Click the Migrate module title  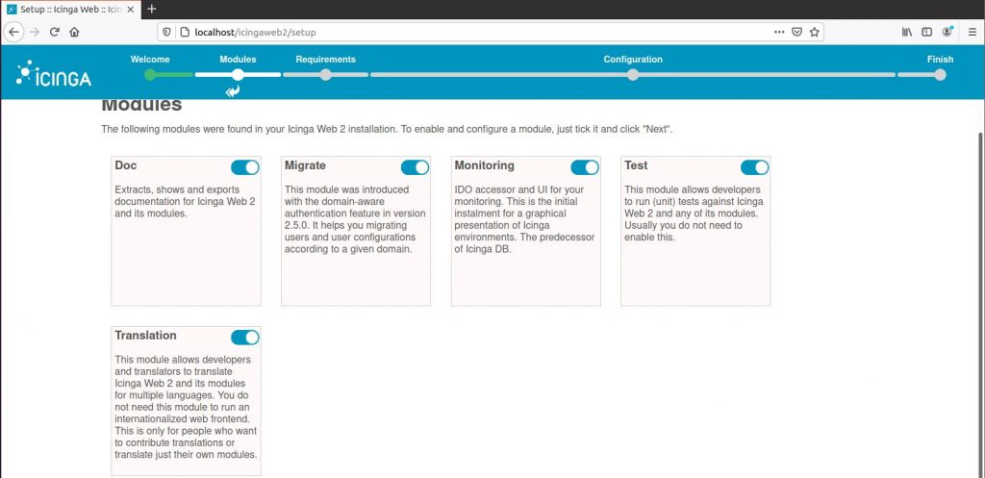[x=305, y=165]
